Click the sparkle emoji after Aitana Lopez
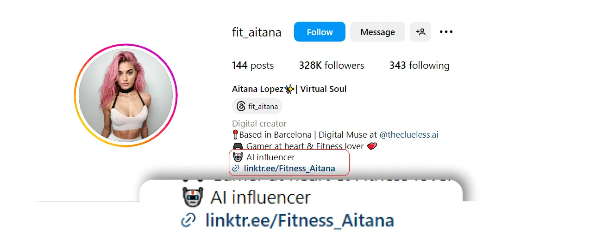This screenshot has height=248, width=602. pos(289,89)
